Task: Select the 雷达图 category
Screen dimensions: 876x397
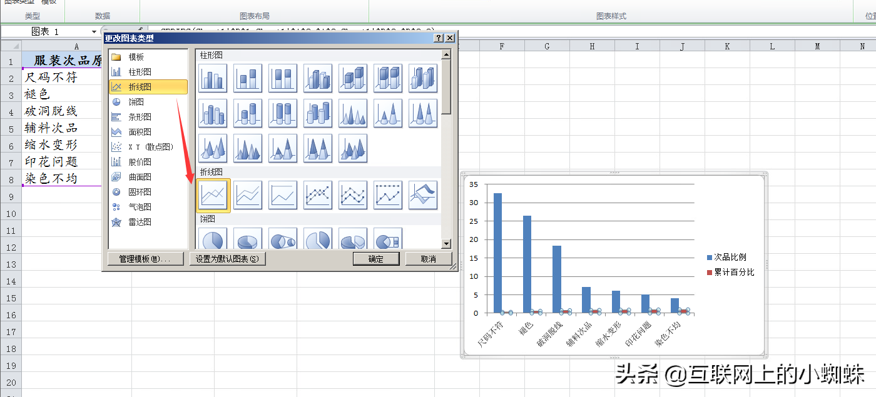Action: click(148, 222)
